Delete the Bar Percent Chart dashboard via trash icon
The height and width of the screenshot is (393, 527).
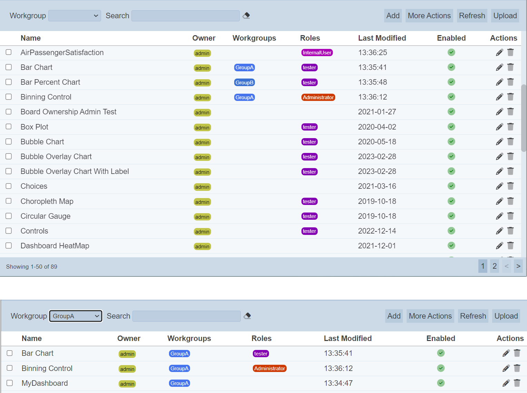click(x=510, y=82)
